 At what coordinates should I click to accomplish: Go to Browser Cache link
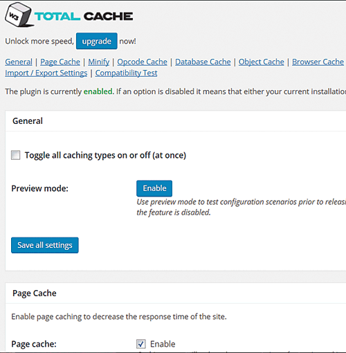[318, 62]
